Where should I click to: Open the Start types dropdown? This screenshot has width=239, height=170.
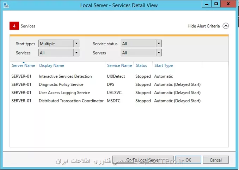tap(59, 44)
